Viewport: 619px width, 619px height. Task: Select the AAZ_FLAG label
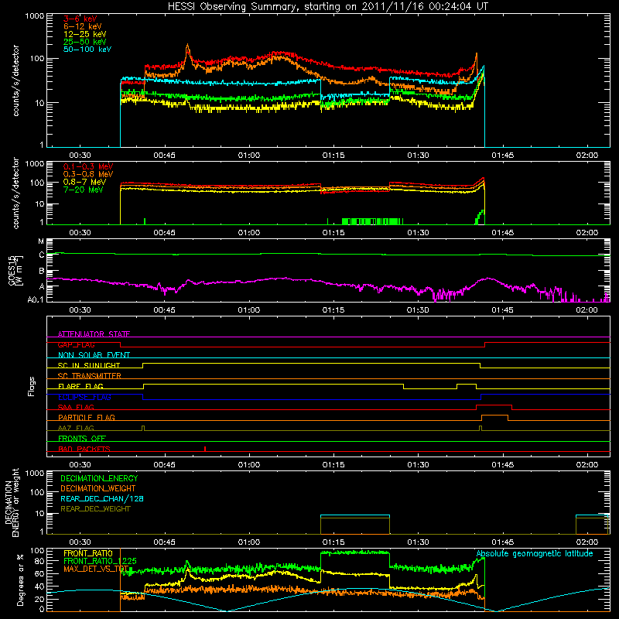click(76, 428)
